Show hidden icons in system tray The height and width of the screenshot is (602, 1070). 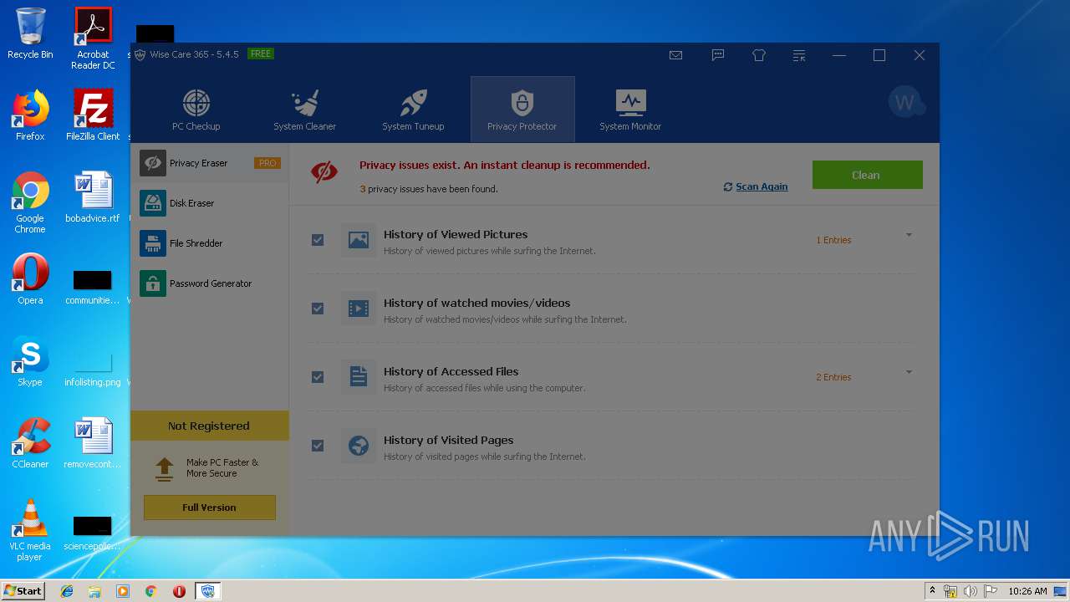tap(932, 591)
